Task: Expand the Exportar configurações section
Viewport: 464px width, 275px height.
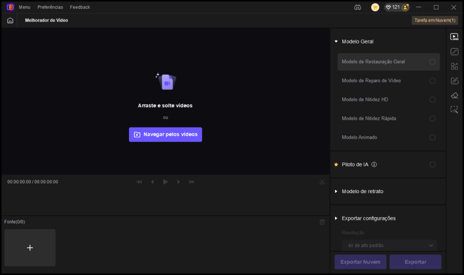Action: click(336, 218)
